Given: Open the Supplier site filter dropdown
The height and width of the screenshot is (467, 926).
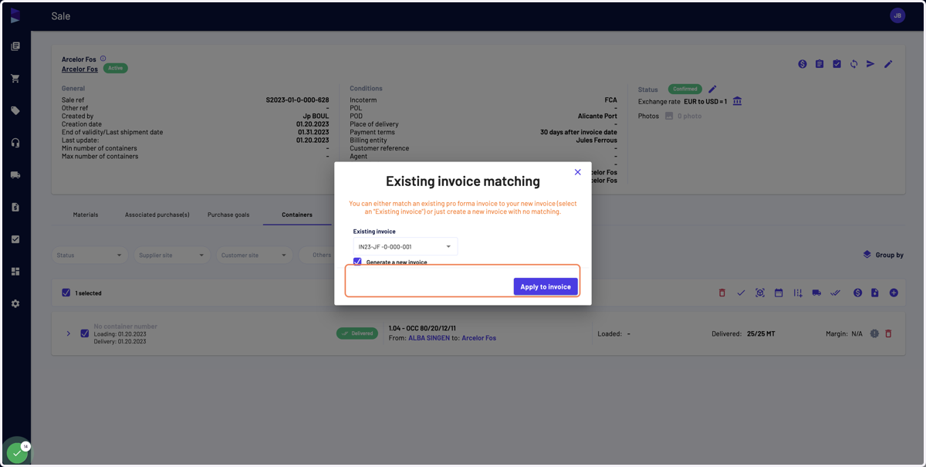Looking at the screenshot, I should click(171, 255).
